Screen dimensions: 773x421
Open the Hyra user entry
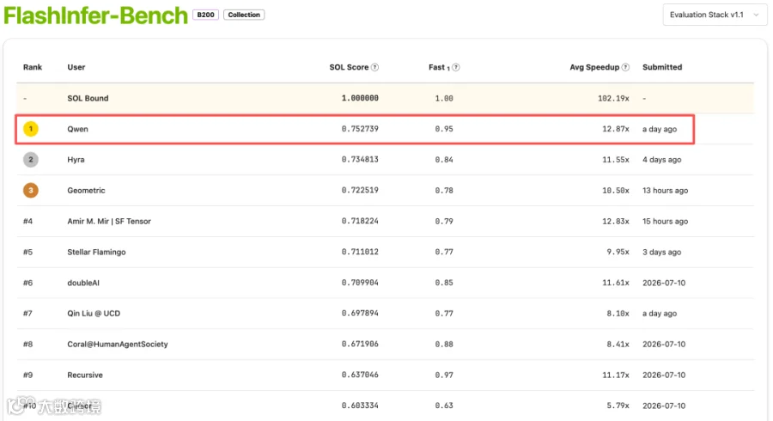point(76,160)
